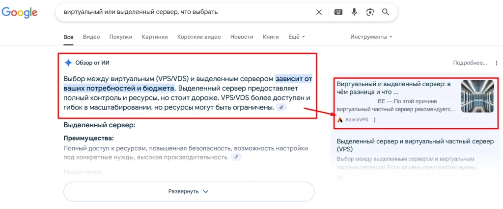
Task: Expand the AI overview with 'Развернуть'
Action: [x=189, y=191]
